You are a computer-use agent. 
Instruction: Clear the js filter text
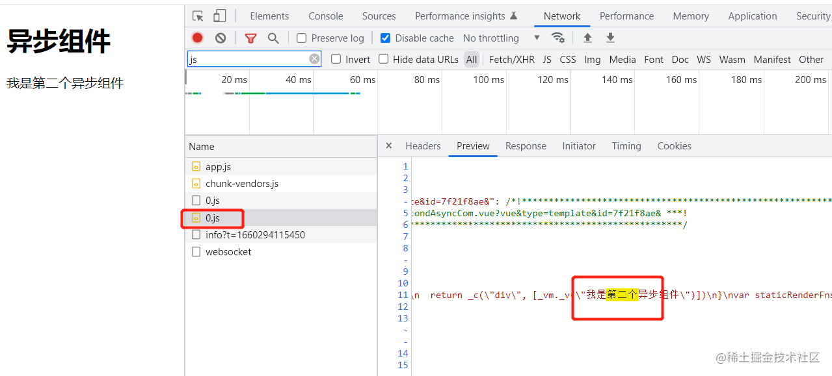point(314,59)
